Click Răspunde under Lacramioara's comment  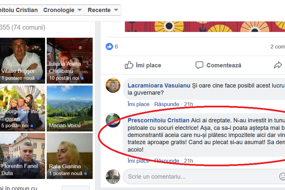[167, 104]
